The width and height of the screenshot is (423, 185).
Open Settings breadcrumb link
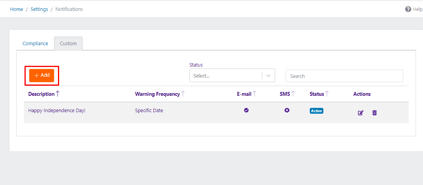[39, 9]
